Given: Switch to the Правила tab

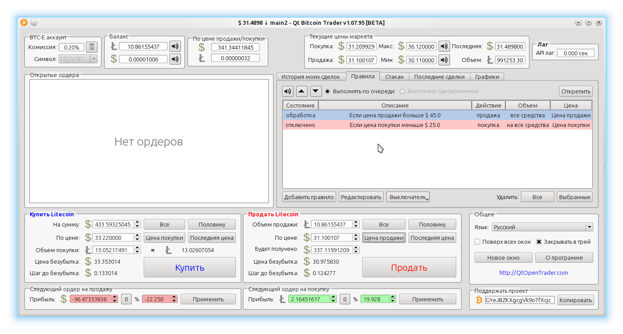Looking at the screenshot, I should pyautogui.click(x=363, y=76).
